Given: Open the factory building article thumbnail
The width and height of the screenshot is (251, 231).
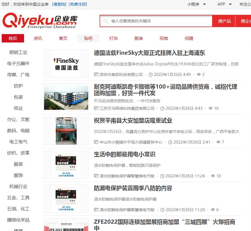Looking at the screenshot, I should click(66, 97).
